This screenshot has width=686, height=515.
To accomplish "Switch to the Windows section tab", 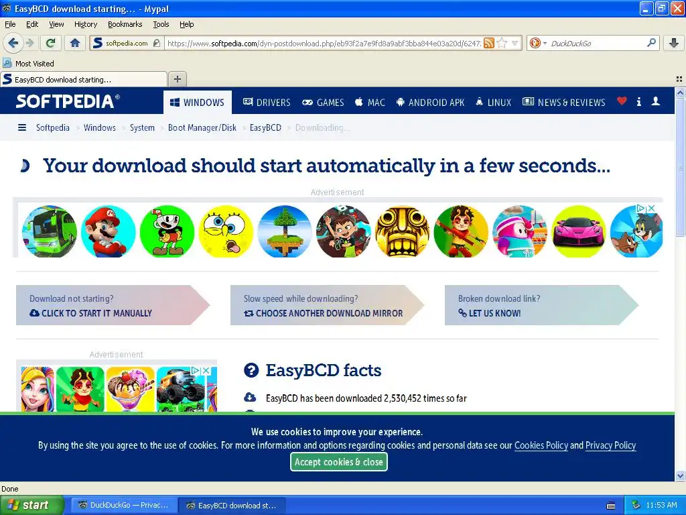I will pyautogui.click(x=198, y=102).
